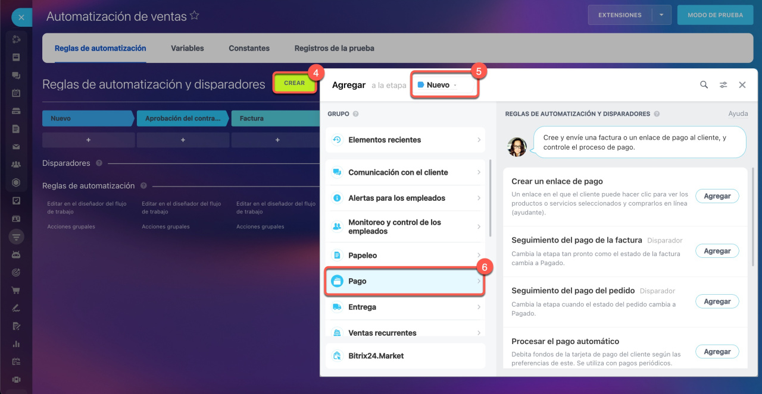This screenshot has width=762, height=394.
Task: Click Acciones grupales under Nuevo column
Action: click(71, 226)
